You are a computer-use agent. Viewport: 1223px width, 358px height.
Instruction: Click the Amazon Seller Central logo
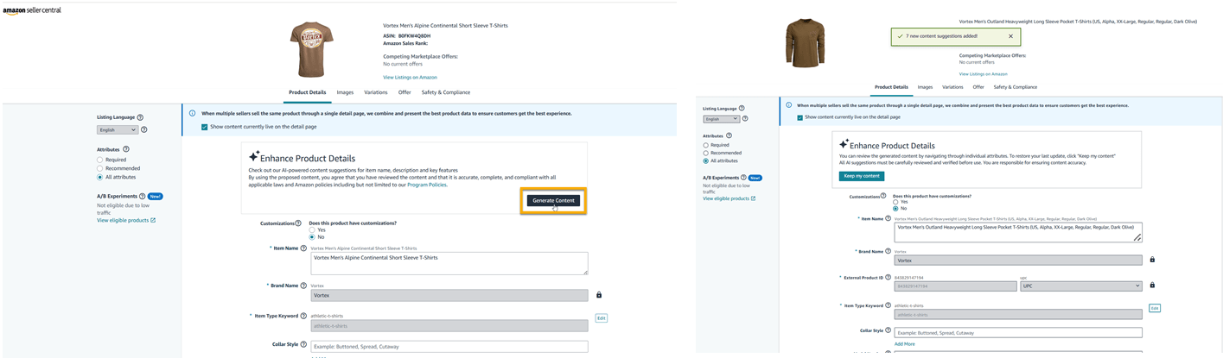click(x=31, y=10)
